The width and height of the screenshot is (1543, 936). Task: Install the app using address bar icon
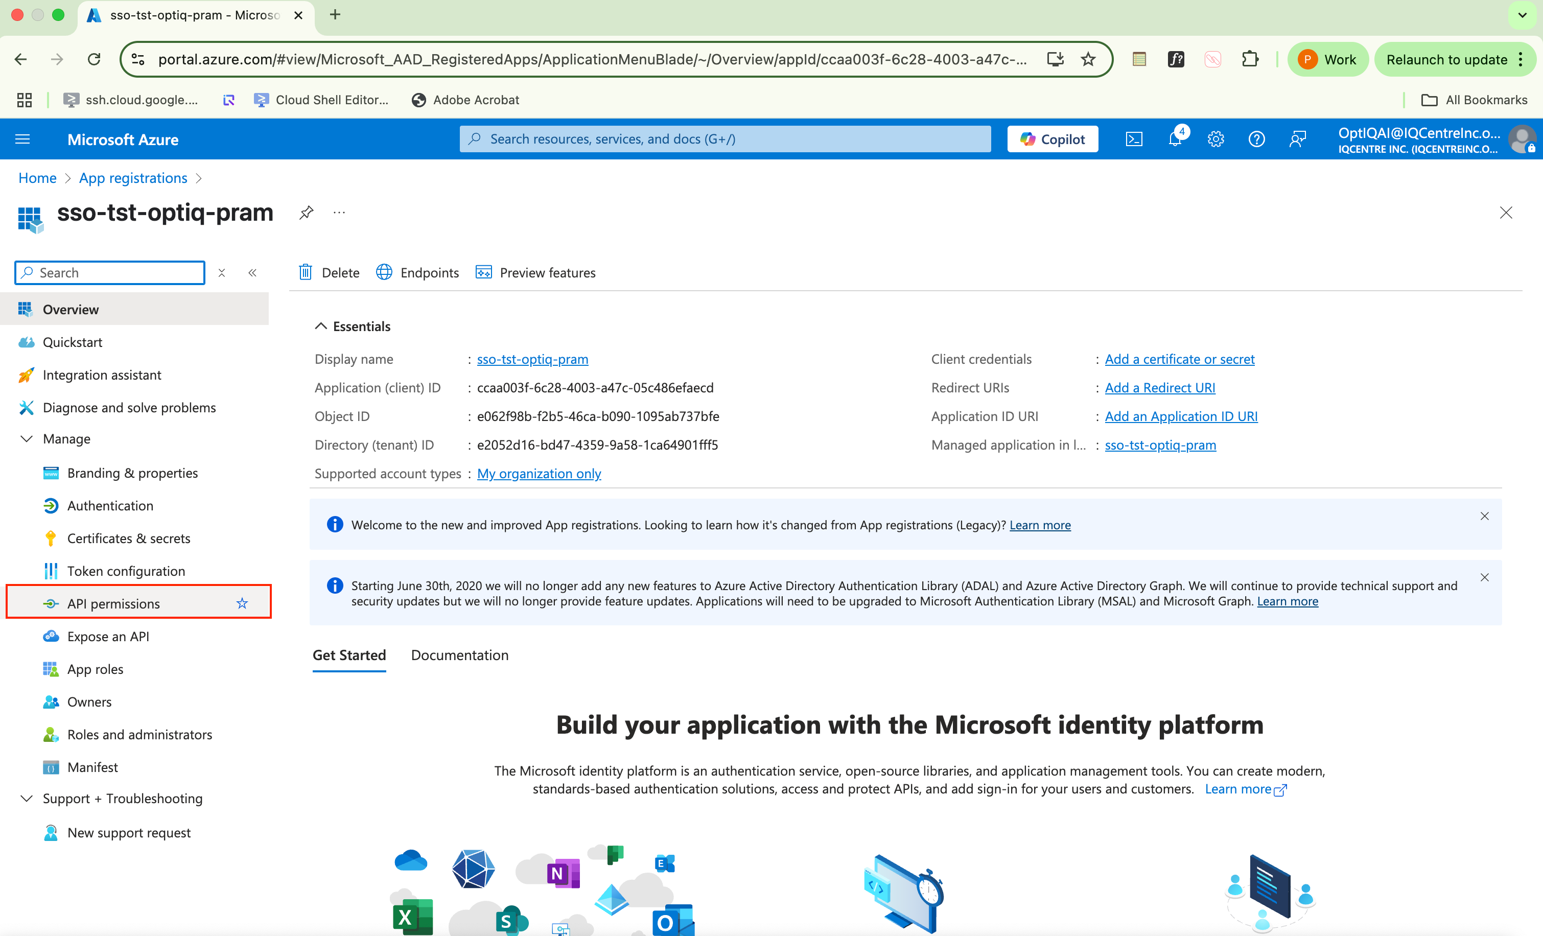point(1055,59)
